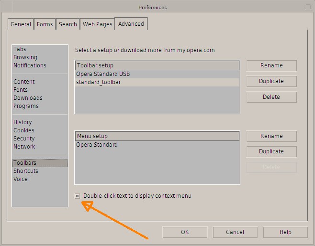
Task: Open Help for preferences
Action: coord(285,232)
